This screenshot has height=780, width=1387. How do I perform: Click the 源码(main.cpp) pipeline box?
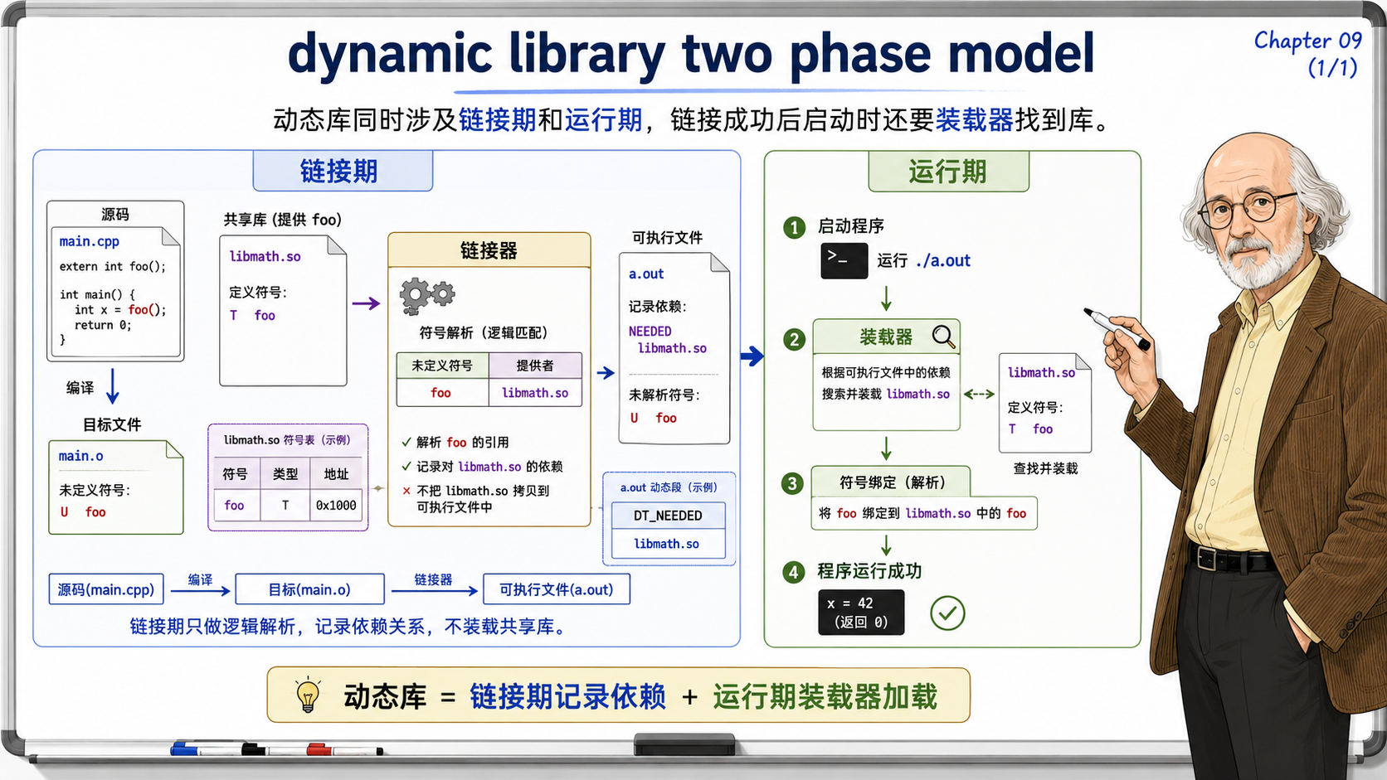tap(106, 589)
